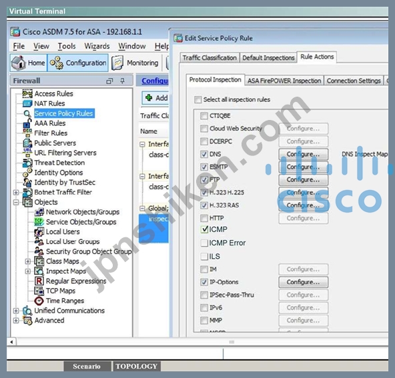Click the green plus Add icon
This screenshot has height=378, width=395.
tap(149, 97)
